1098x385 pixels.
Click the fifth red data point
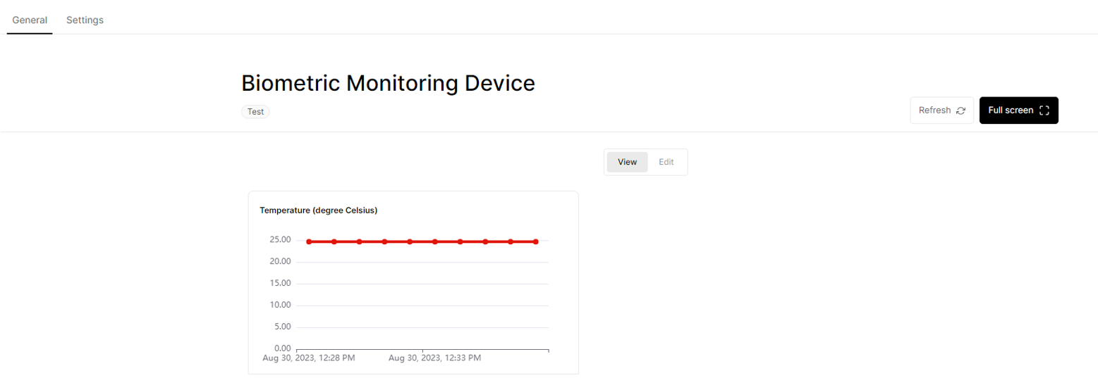410,241
